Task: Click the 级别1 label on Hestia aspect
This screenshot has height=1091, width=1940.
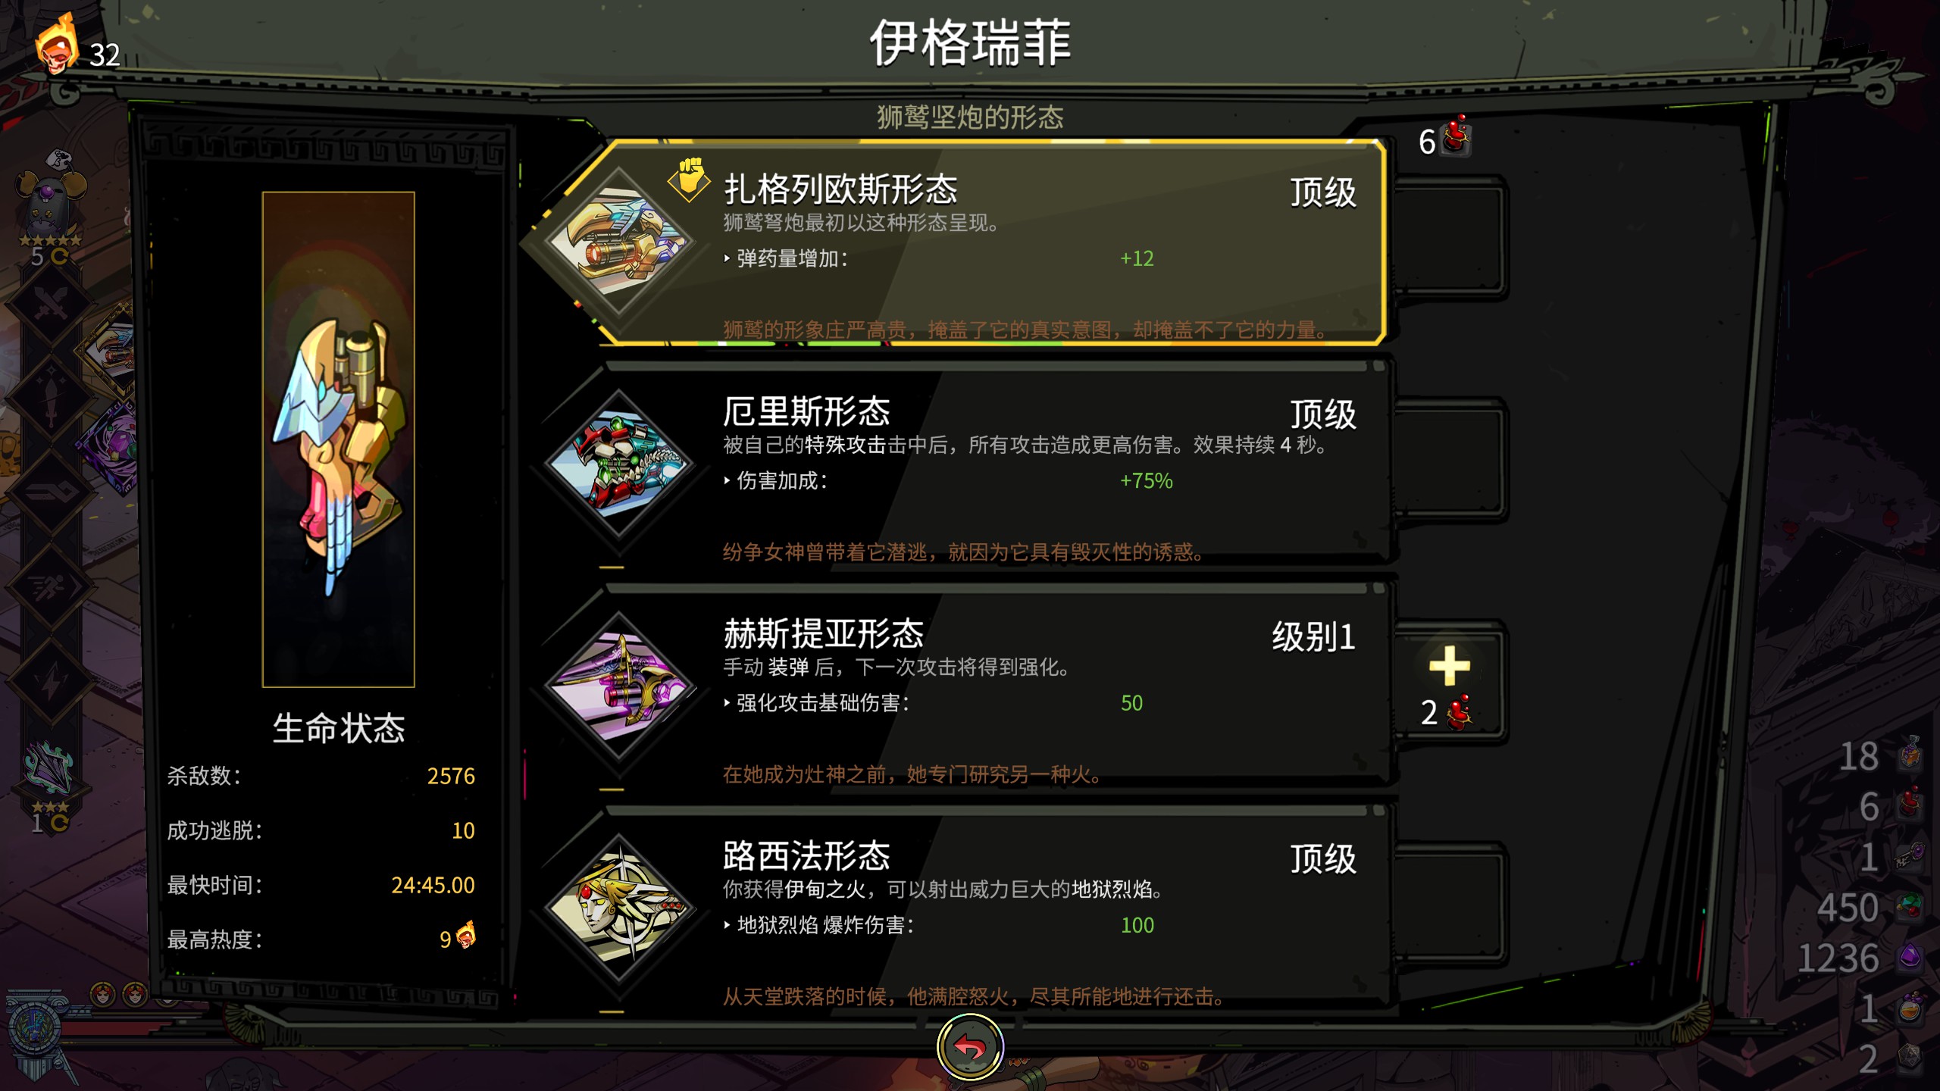Action: 1313,636
